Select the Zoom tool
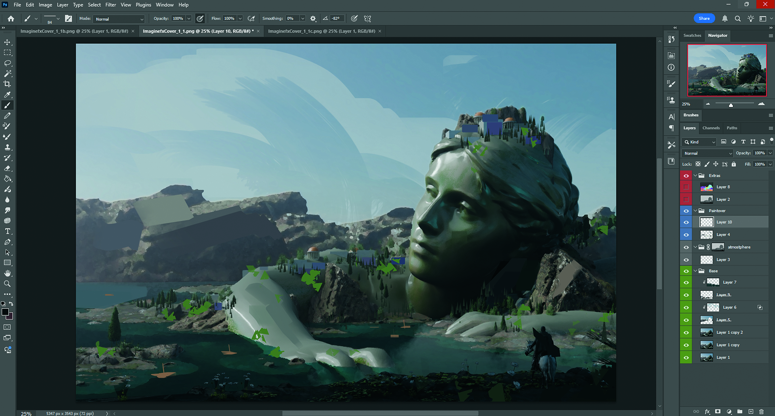Viewport: 775px width, 416px height. click(x=8, y=283)
